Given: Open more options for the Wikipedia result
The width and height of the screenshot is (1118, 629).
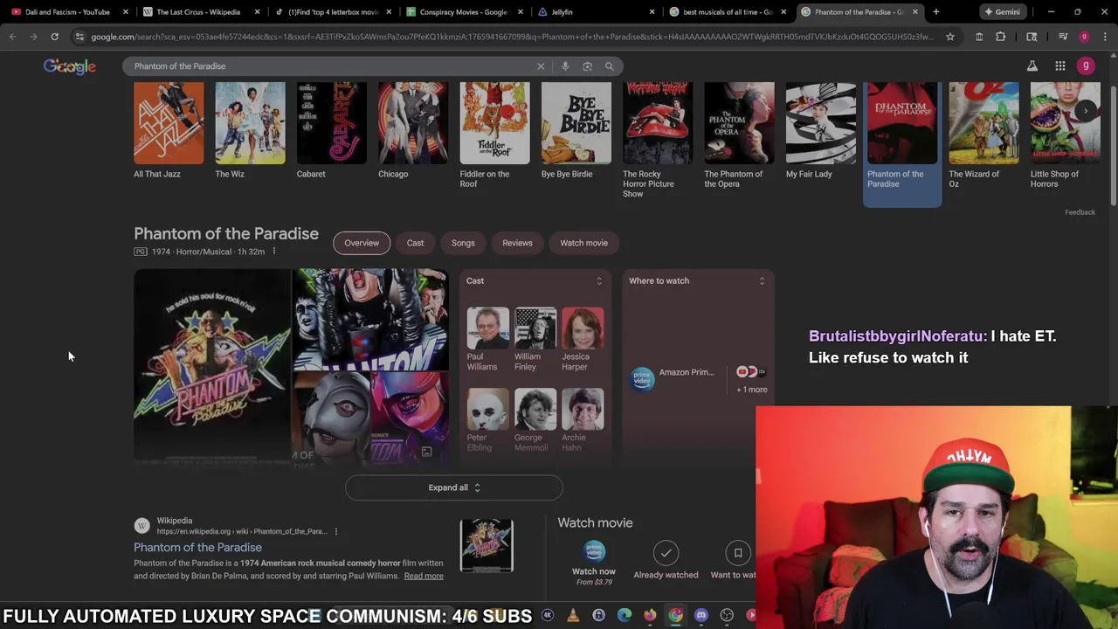Looking at the screenshot, I should coord(335,531).
